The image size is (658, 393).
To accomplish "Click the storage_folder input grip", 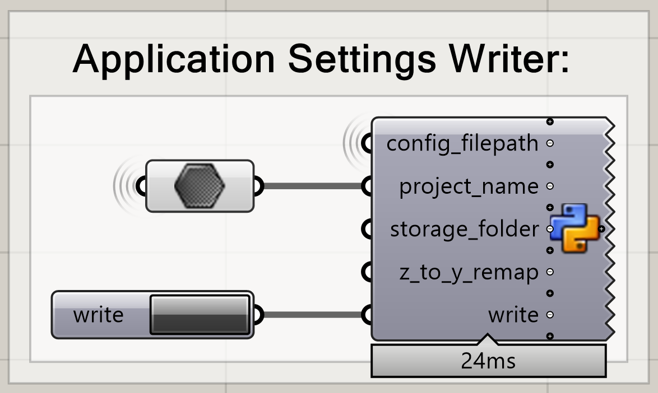I will [368, 229].
